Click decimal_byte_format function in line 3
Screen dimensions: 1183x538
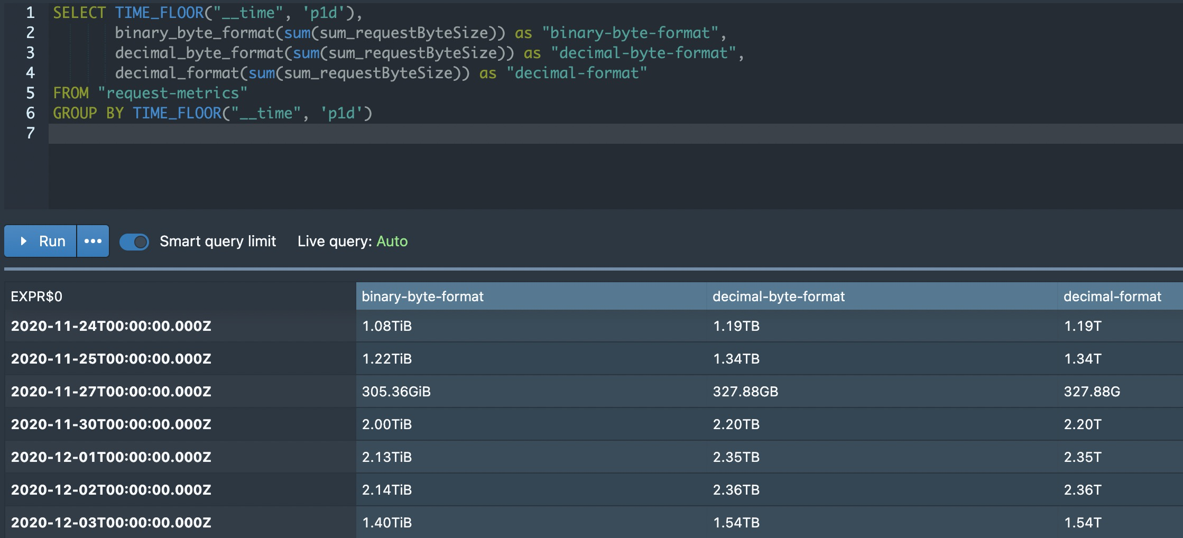[199, 53]
